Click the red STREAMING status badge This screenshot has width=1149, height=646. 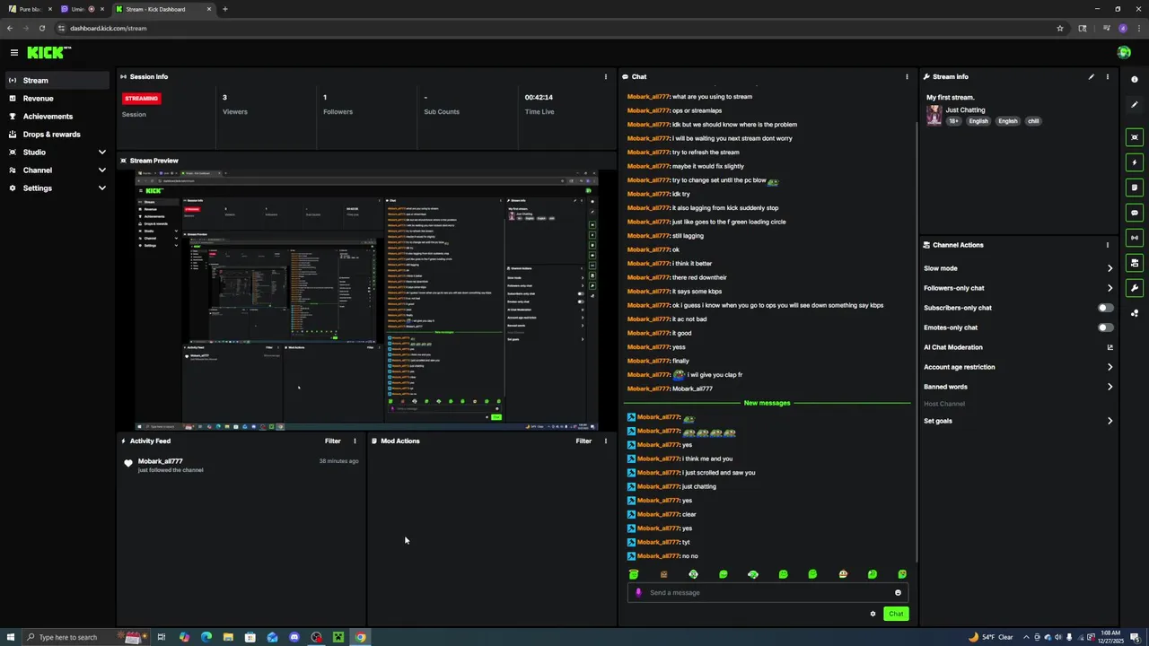[142, 99]
